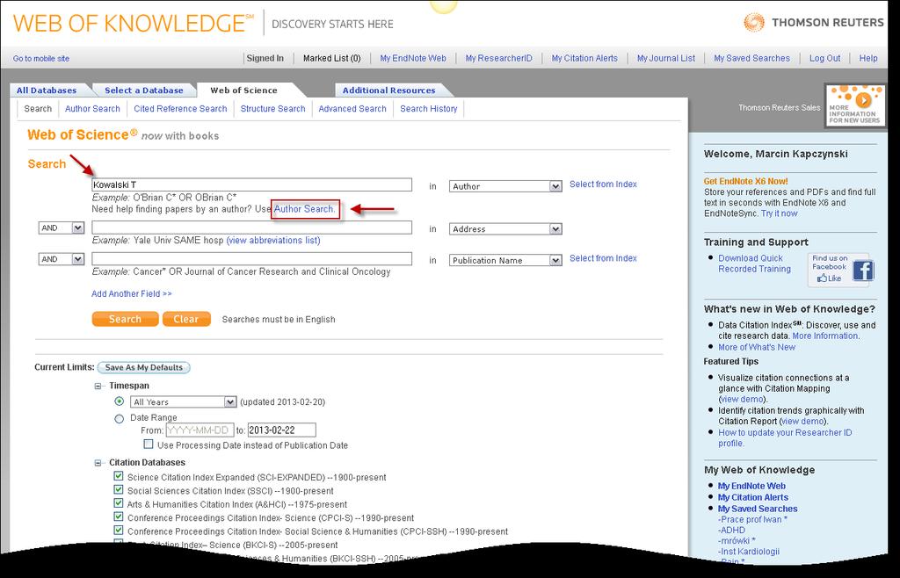
Task: Click the From date field
Action: tap(200, 430)
